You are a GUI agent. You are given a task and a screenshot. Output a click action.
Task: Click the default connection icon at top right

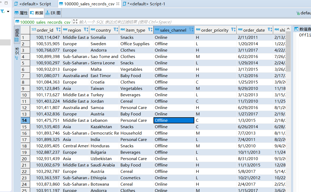coord(298,13)
